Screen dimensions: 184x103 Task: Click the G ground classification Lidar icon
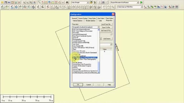[x=145, y=7]
